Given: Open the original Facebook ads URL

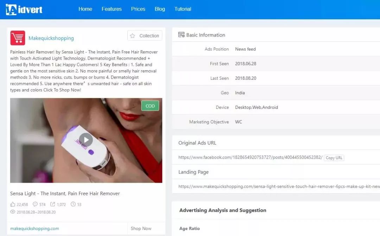Looking at the screenshot, I should (251, 157).
